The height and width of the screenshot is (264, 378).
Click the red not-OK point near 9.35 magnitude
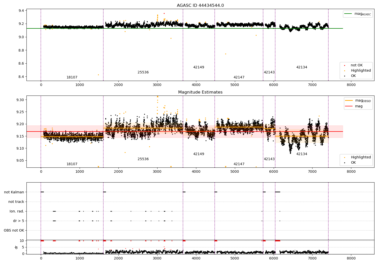pos(164,13)
